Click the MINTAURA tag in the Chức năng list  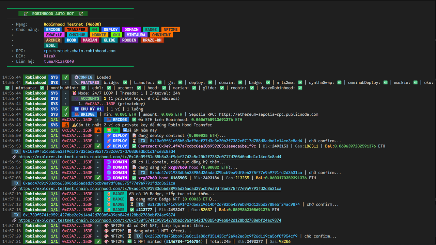point(136,35)
